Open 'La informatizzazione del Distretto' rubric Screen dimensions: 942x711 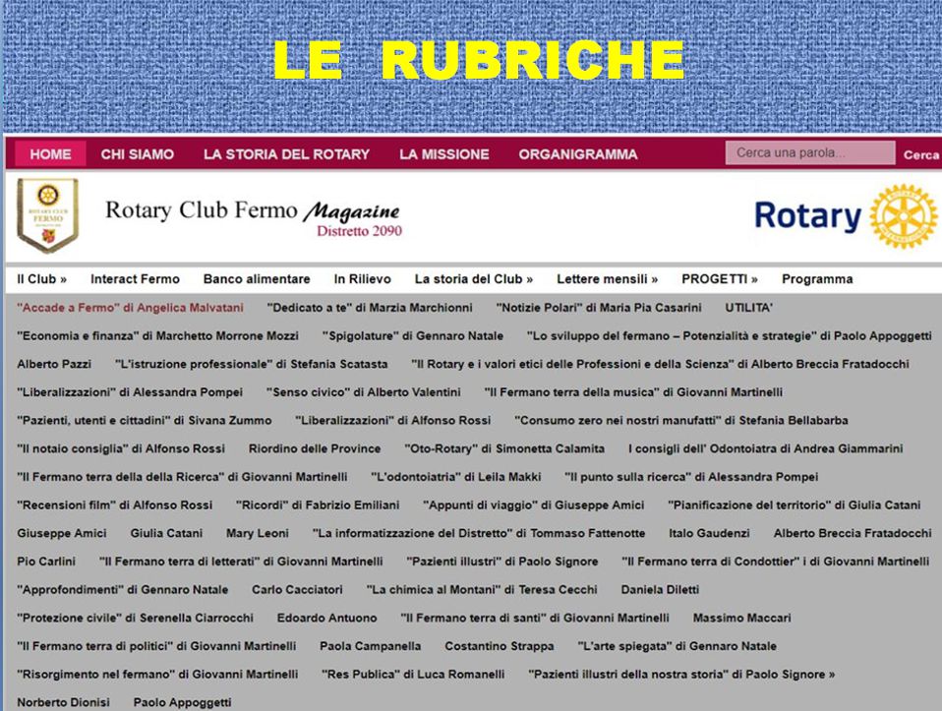(x=479, y=534)
